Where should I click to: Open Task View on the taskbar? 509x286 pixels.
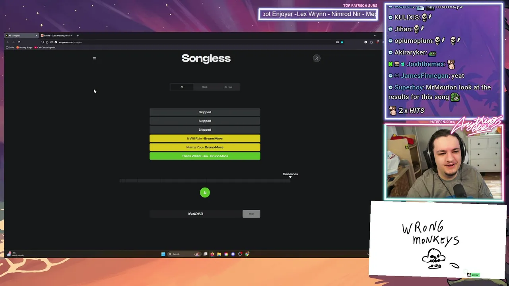pos(206,254)
